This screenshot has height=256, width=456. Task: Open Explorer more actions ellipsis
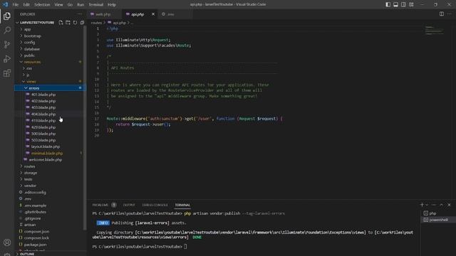[79, 14]
